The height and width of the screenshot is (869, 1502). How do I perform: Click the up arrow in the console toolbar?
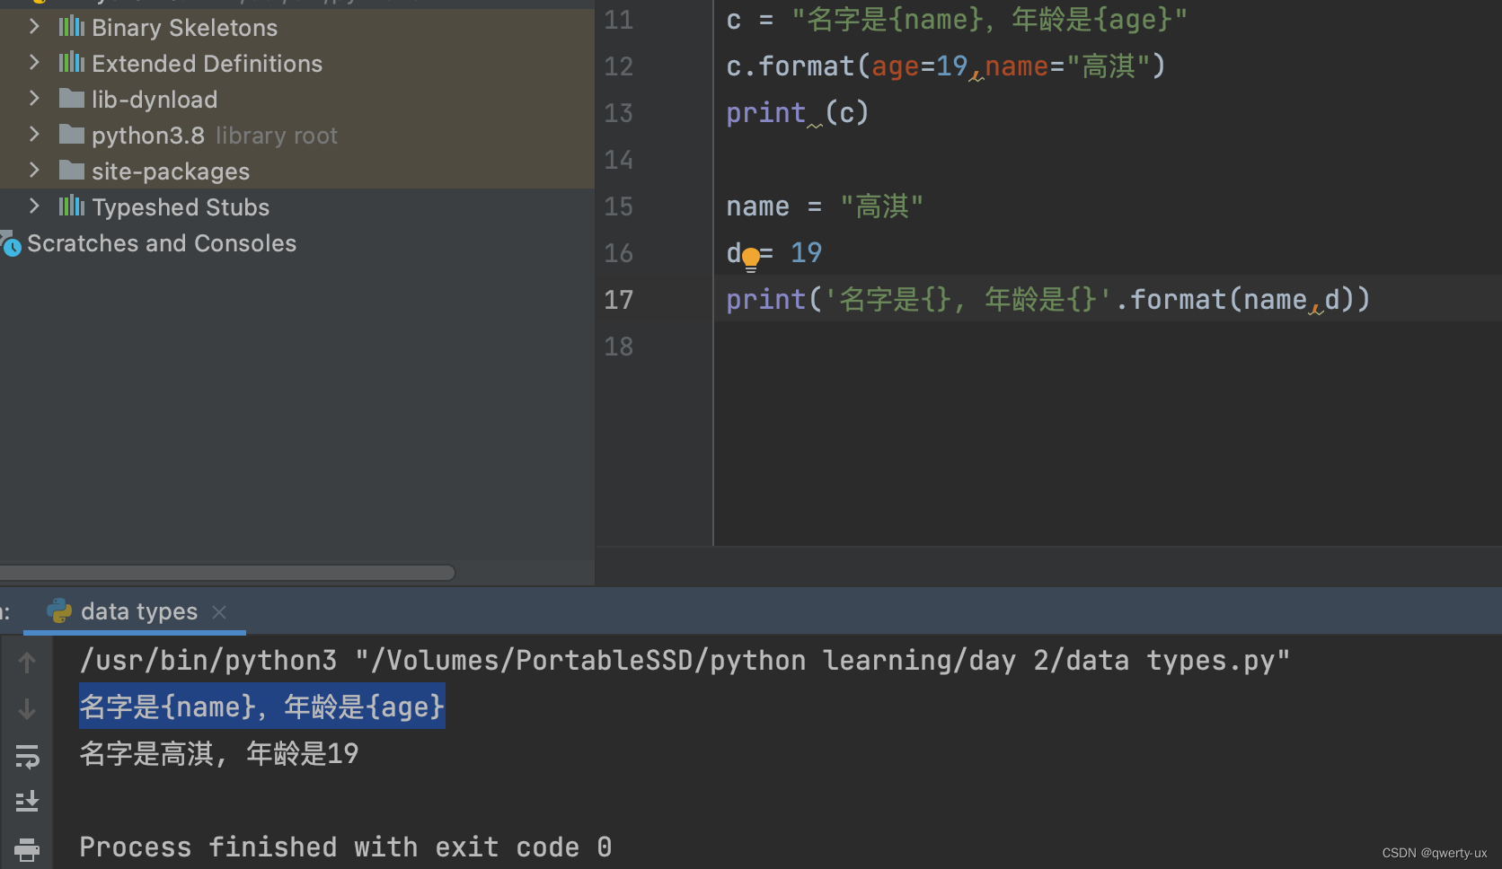click(x=27, y=662)
